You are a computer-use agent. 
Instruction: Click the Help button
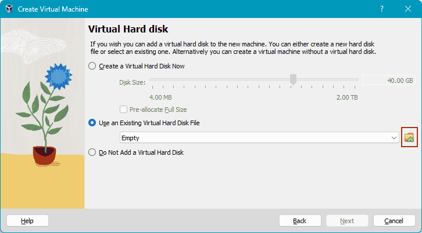tap(27, 221)
